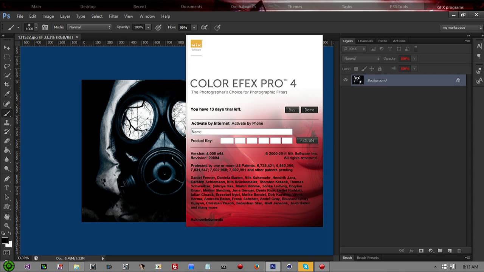The height and width of the screenshot is (272, 484).
Task: Select the Rectangular Marquee tool
Action: pos(7,57)
